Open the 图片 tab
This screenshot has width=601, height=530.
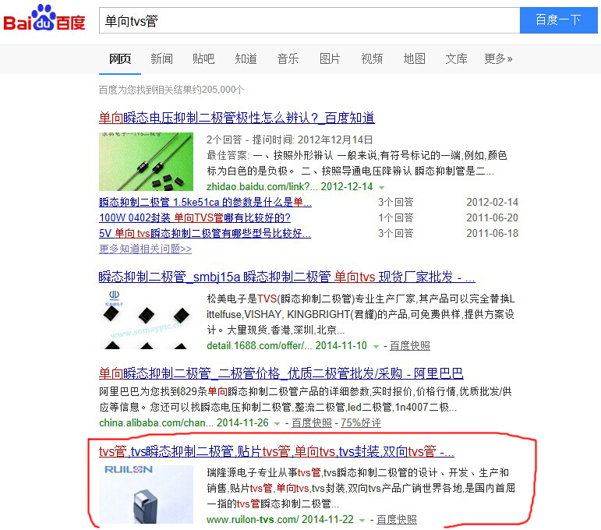[330, 58]
